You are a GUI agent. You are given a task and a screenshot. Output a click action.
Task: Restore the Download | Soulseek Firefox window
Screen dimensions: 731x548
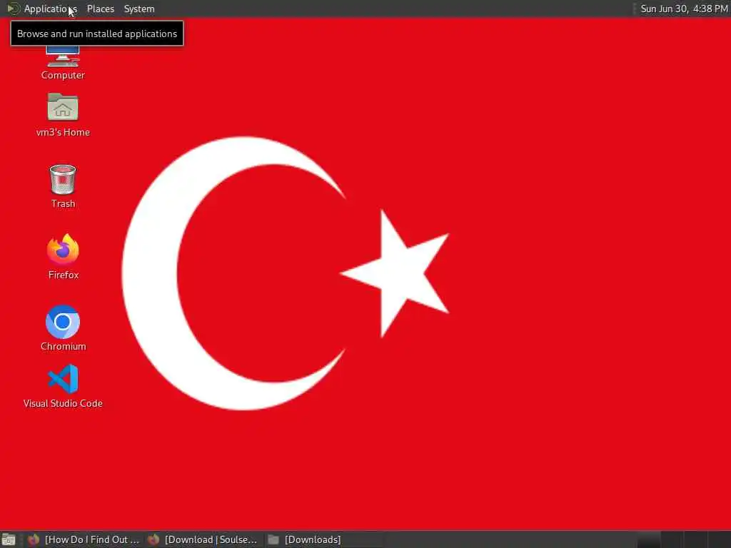click(203, 539)
